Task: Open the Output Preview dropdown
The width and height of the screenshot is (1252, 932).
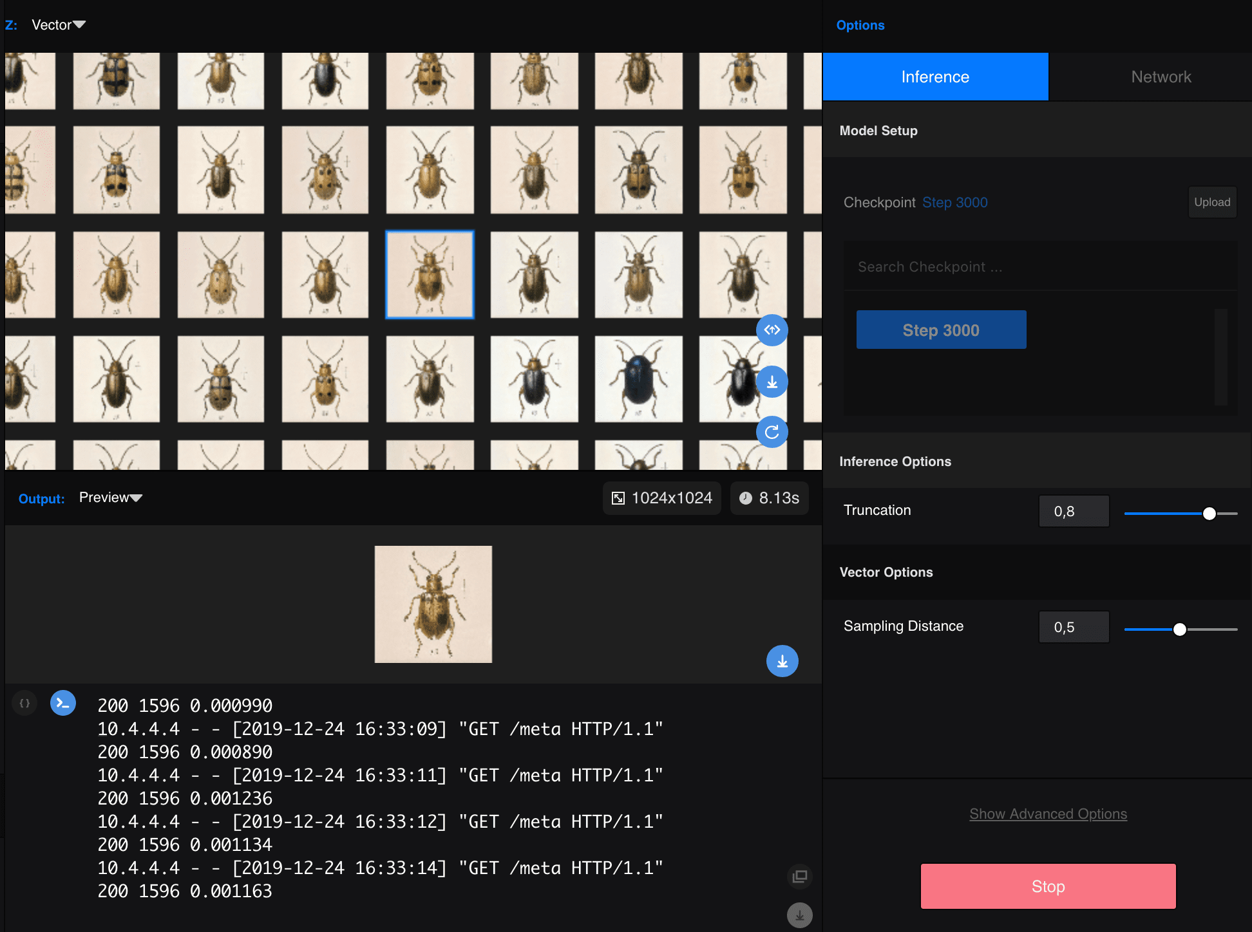Action: coord(110,497)
